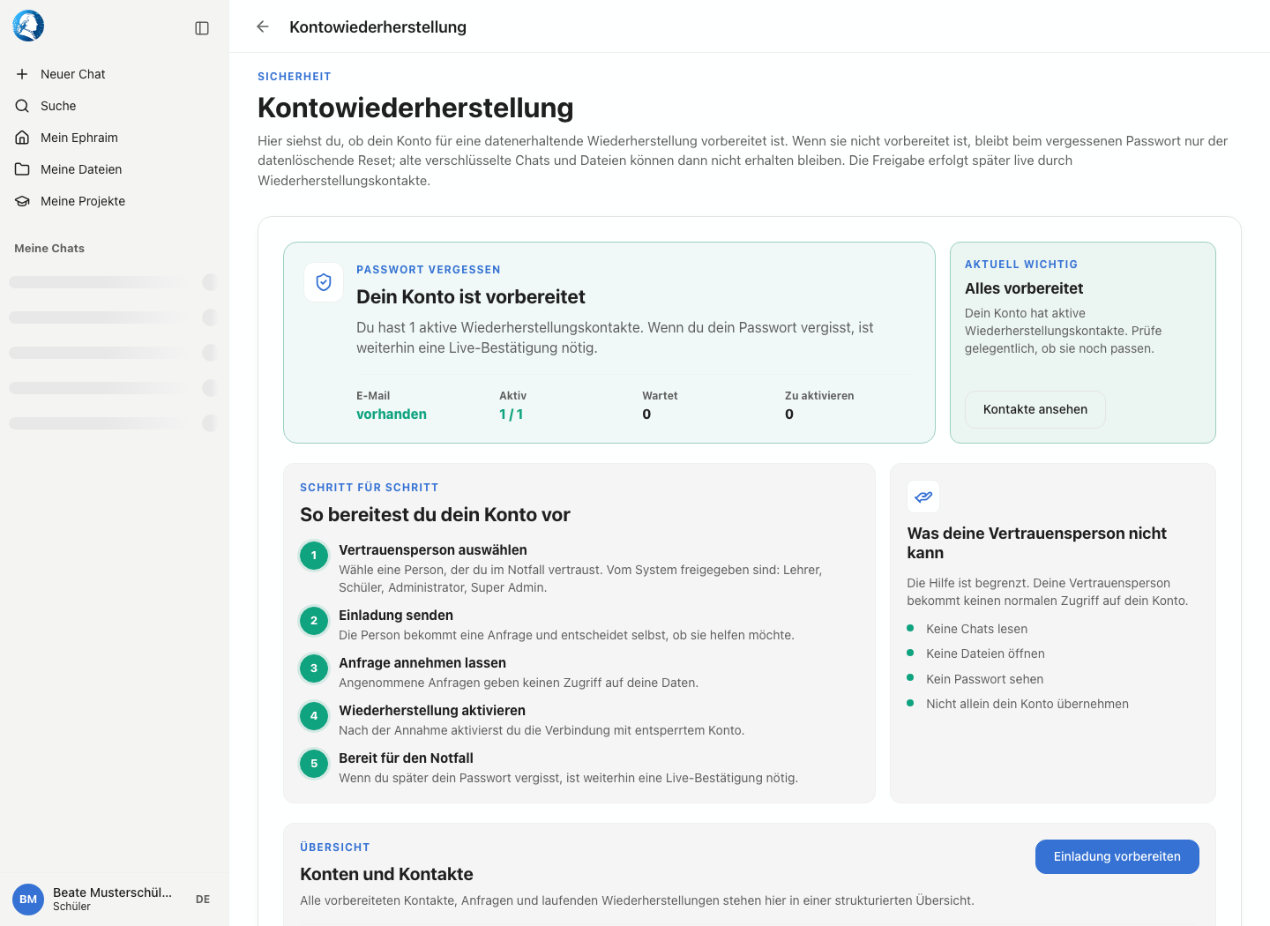Click the ÜBERSICHT label
Viewport: 1270px width, 926px height.
click(x=335, y=848)
